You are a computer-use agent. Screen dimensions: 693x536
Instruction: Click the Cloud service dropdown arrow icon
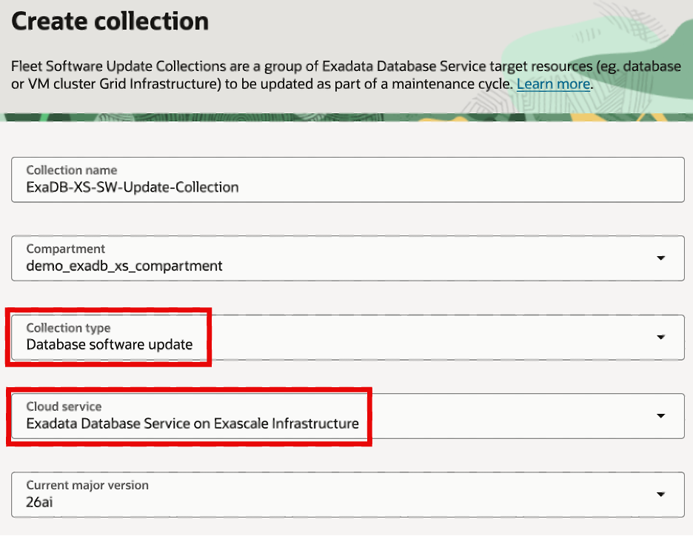point(660,416)
